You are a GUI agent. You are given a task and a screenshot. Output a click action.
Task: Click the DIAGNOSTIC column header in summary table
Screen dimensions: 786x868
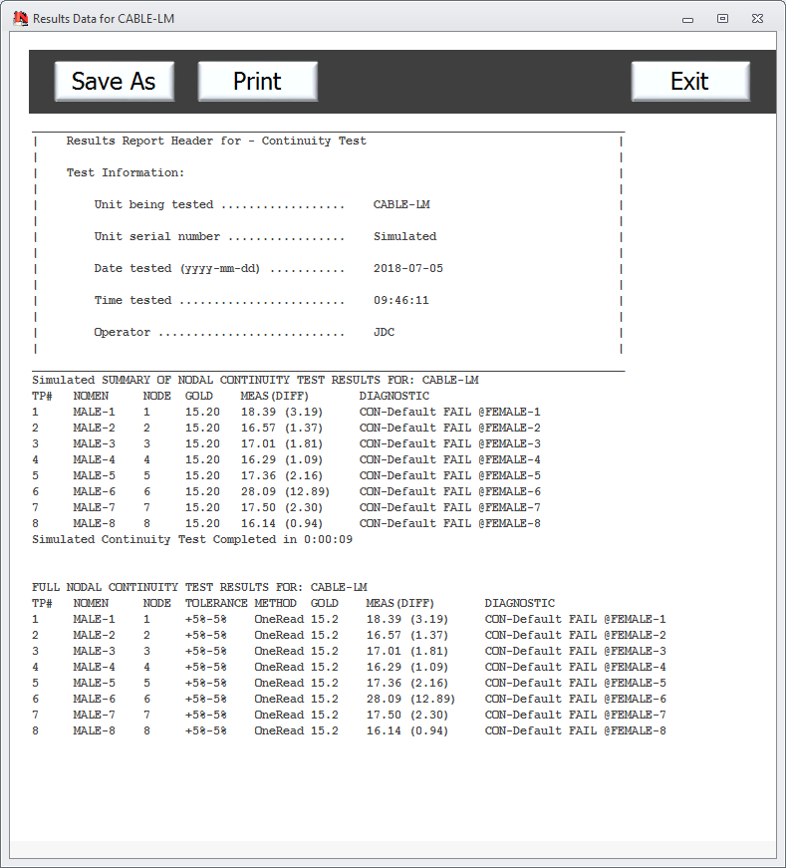pos(394,397)
